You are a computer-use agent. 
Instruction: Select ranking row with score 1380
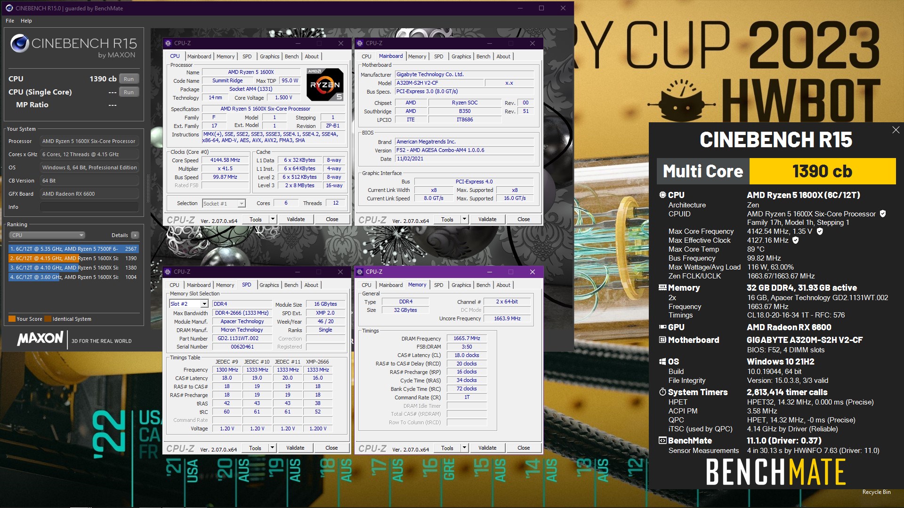pyautogui.click(x=73, y=268)
